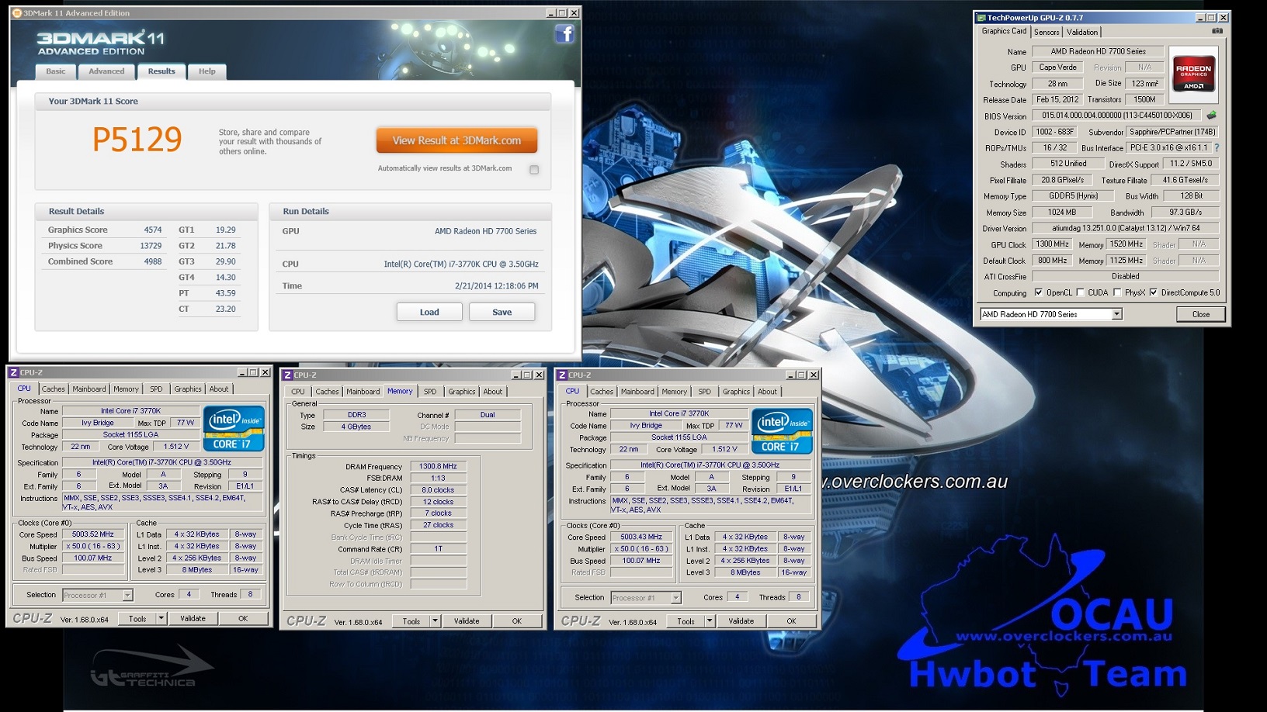The image size is (1267, 712).
Task: Click the Save button in 3DMark
Action: (x=502, y=312)
